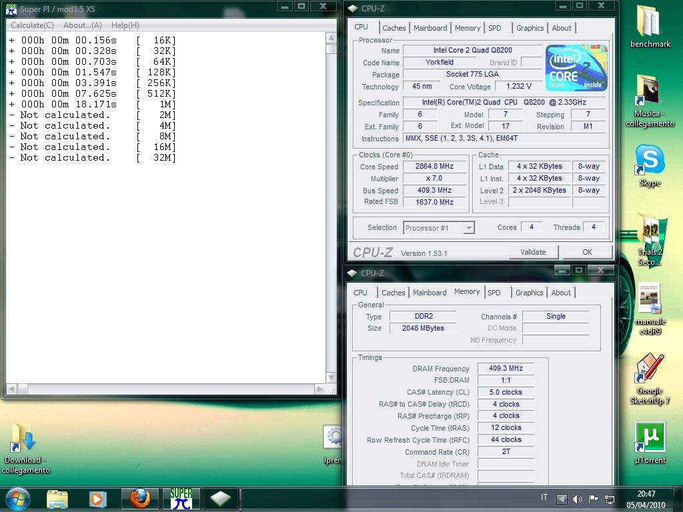683x512 pixels.
Task: Open About tab in top CPU-Z
Action: pos(562,28)
